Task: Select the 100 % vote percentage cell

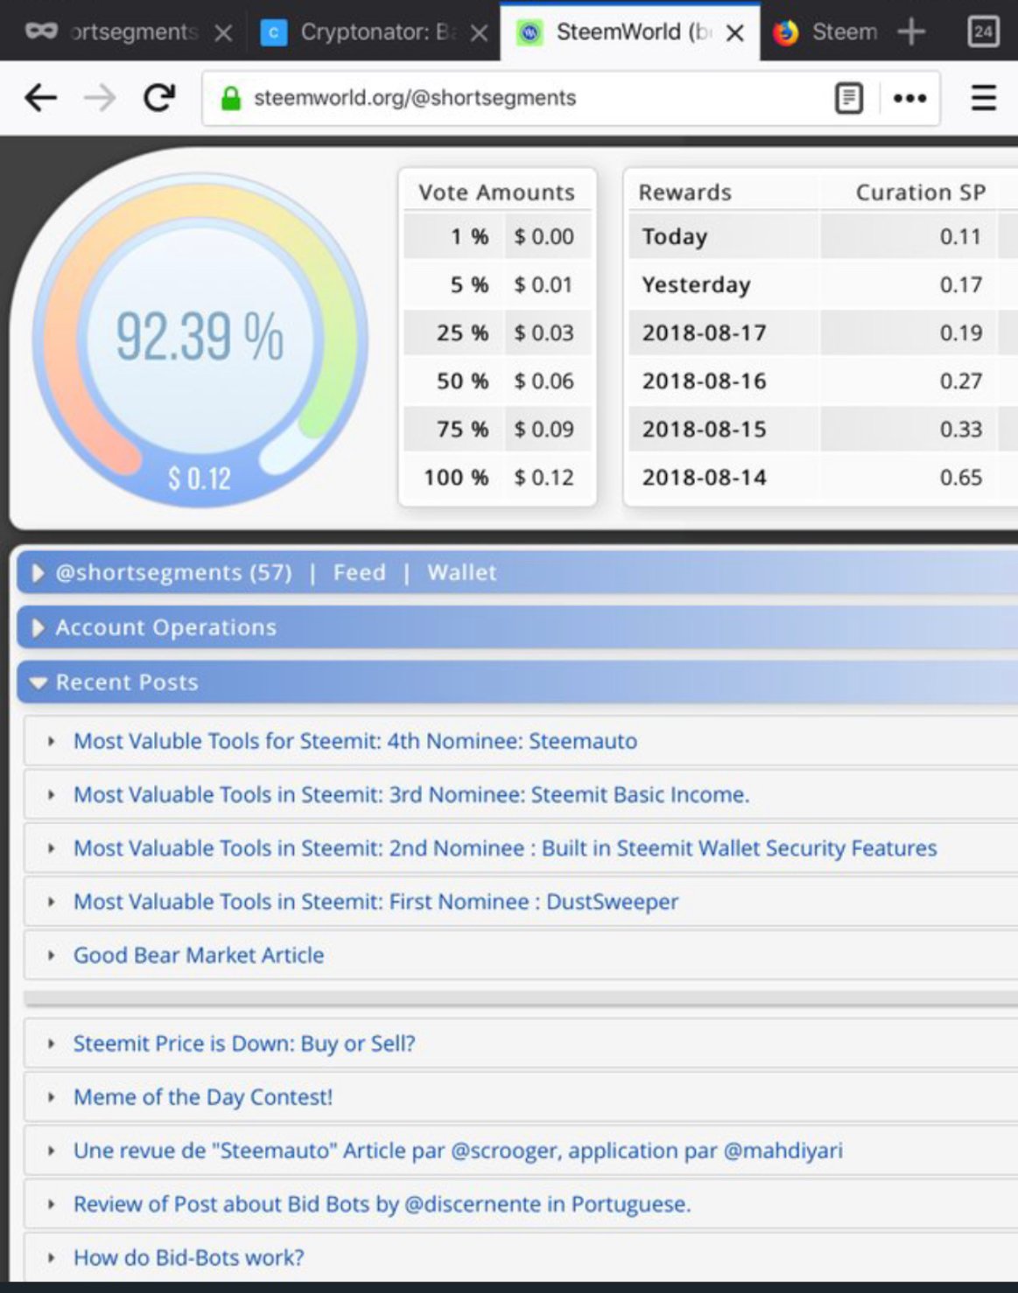Action: click(456, 477)
